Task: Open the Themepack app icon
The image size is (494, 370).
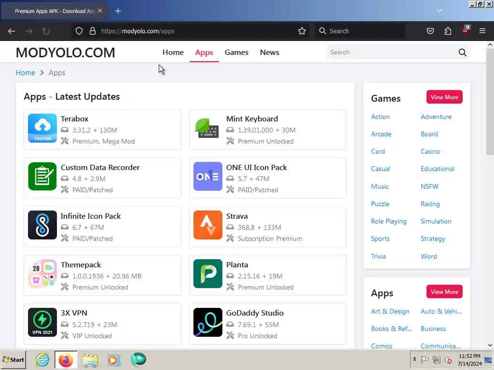Action: (x=42, y=274)
